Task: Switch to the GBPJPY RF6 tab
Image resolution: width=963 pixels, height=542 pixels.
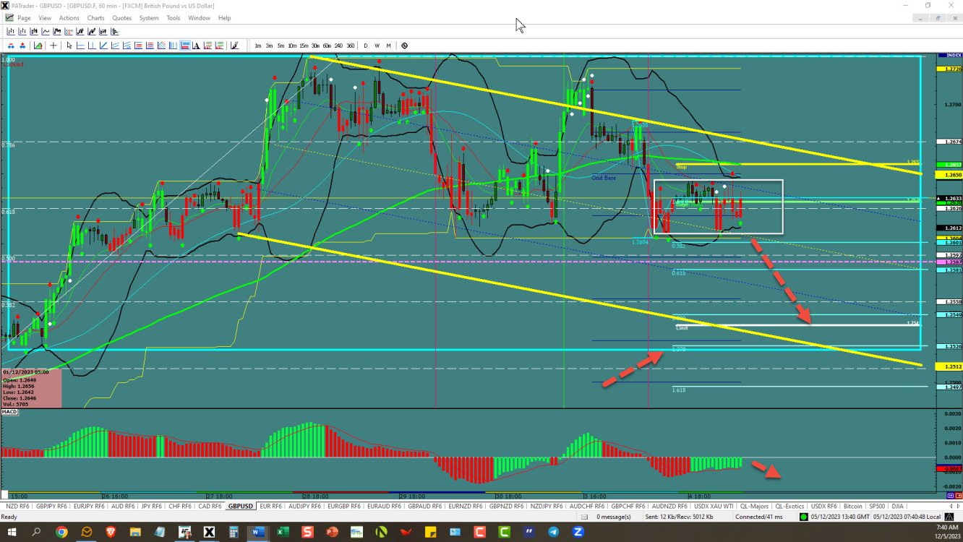Action: (51, 506)
